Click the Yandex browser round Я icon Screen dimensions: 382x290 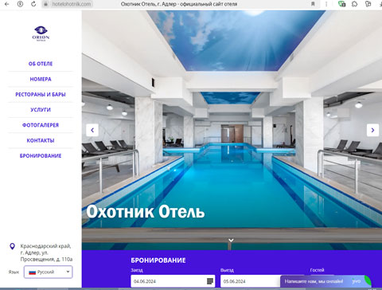[x=20, y=4]
